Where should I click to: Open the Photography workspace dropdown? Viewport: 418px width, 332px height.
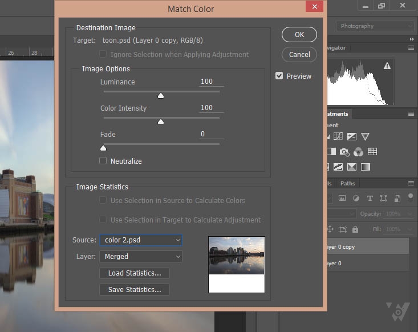tap(376, 26)
